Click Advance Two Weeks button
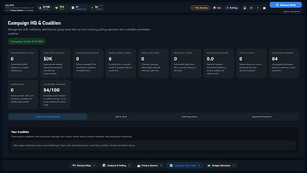The height and width of the screenshot is (173, 307). (x=291, y=11)
